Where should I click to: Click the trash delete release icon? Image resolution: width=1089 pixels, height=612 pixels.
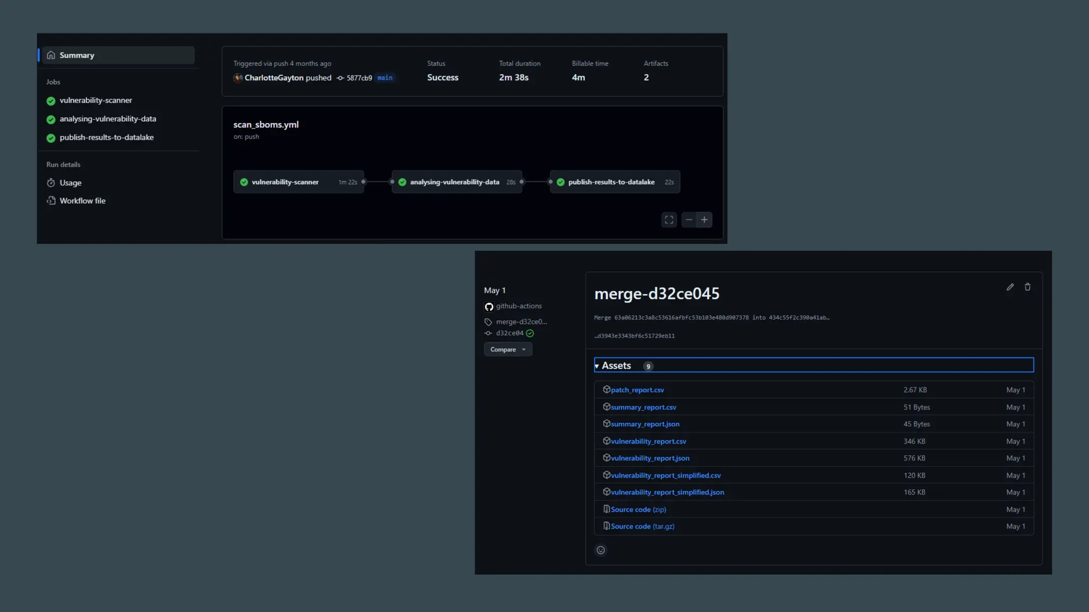click(x=1027, y=287)
